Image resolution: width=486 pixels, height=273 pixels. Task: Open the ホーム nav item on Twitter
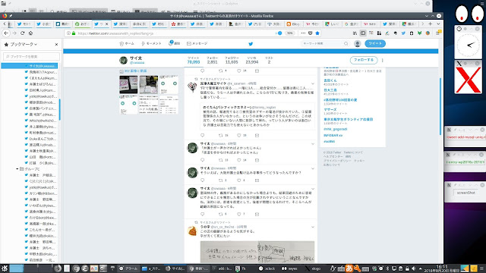[x=127, y=44]
